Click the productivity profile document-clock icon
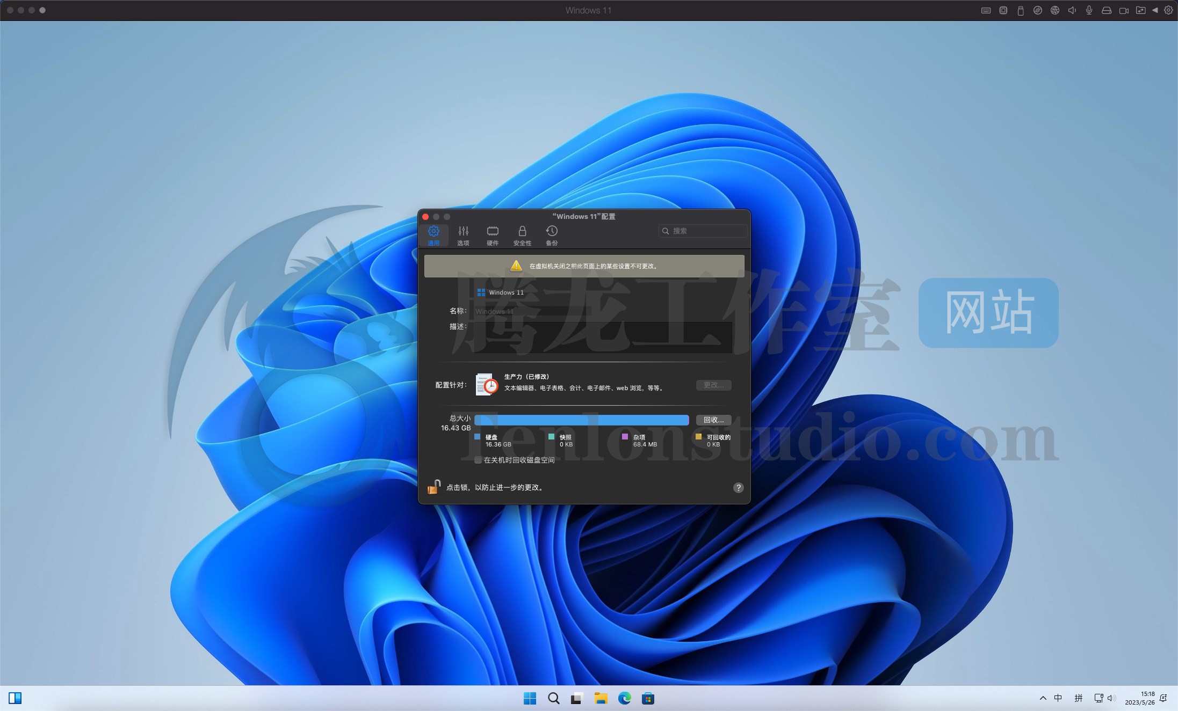 click(x=487, y=384)
